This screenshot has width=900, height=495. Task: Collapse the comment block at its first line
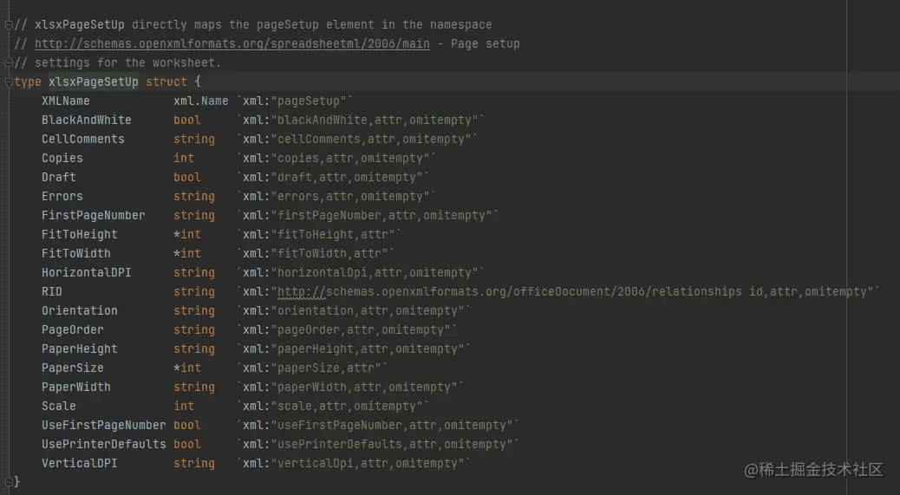click(8, 24)
